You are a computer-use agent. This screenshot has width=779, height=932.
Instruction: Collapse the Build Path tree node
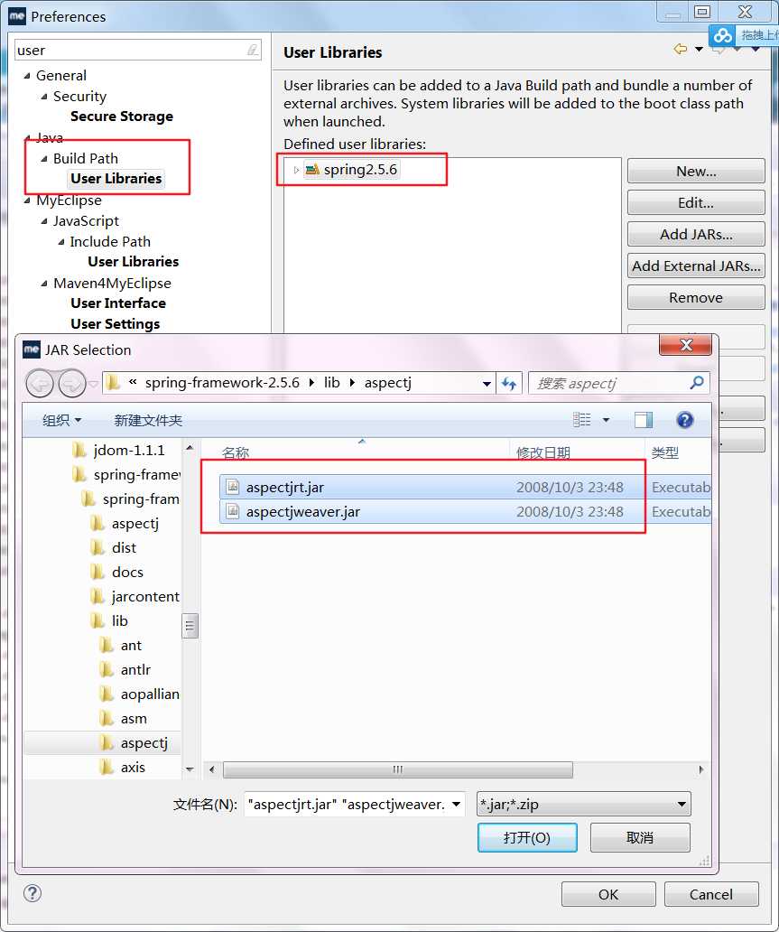click(44, 159)
